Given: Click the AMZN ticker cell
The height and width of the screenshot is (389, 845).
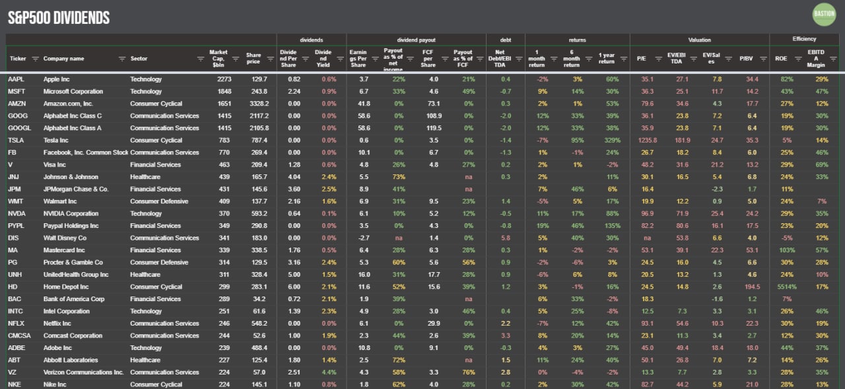Looking at the screenshot, I should click(17, 104).
